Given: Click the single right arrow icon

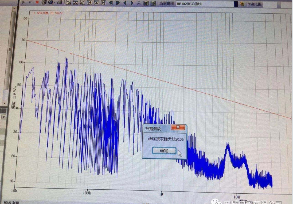Looking at the screenshot, I should (x=132, y=3).
